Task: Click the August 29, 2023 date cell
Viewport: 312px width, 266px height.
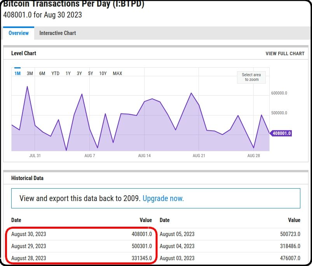Action: tap(29, 246)
